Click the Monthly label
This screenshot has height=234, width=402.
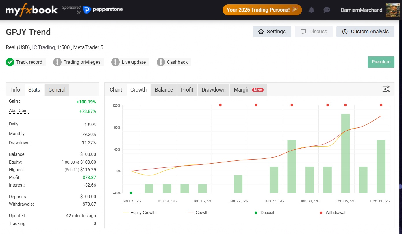(x=17, y=134)
